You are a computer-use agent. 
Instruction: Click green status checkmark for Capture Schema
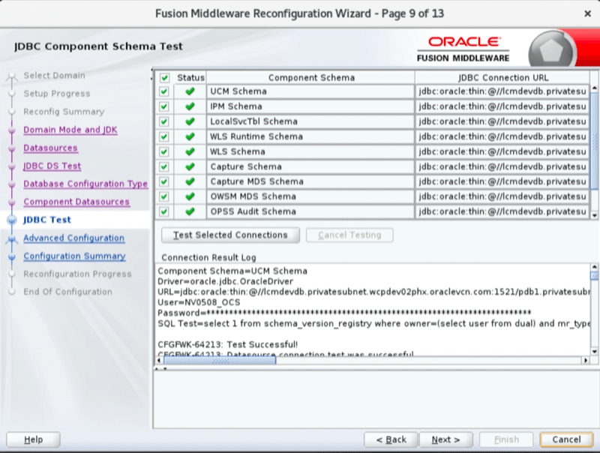pos(190,166)
